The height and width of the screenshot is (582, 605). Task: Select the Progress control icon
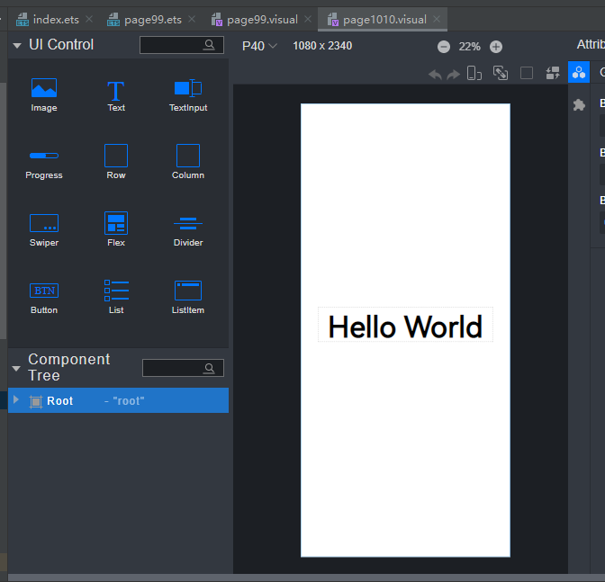pyautogui.click(x=44, y=156)
